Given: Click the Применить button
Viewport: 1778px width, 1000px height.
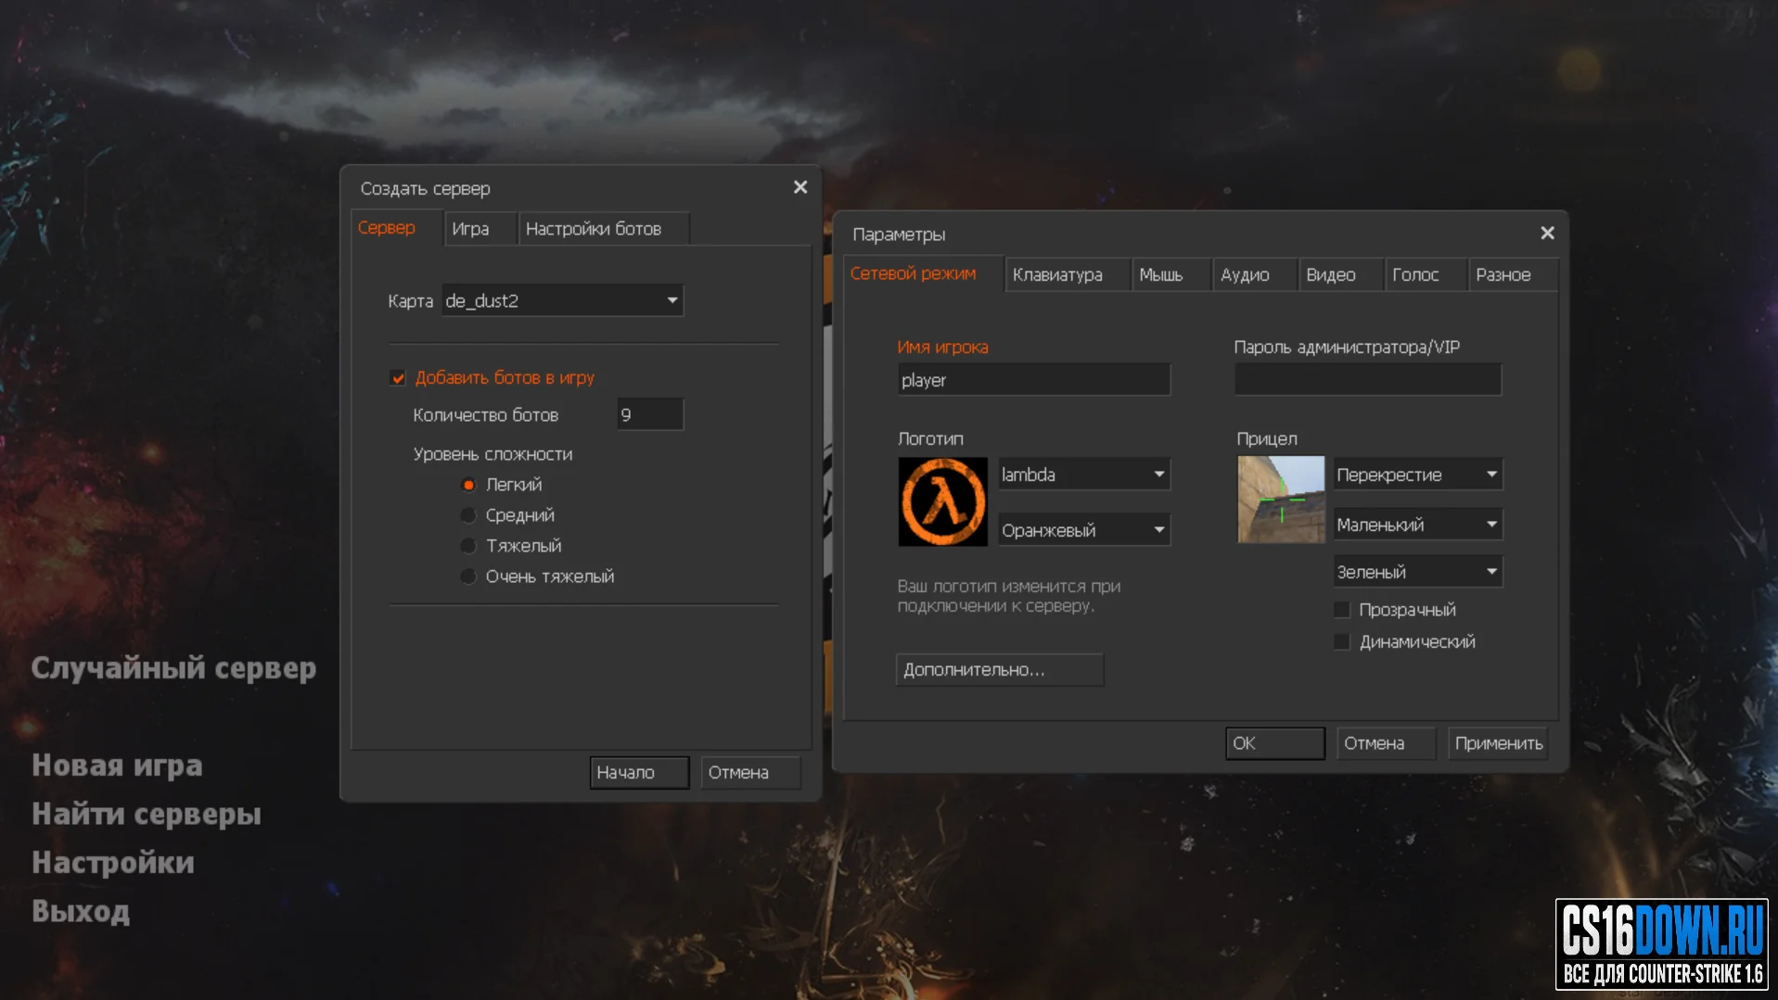Looking at the screenshot, I should point(1498,743).
